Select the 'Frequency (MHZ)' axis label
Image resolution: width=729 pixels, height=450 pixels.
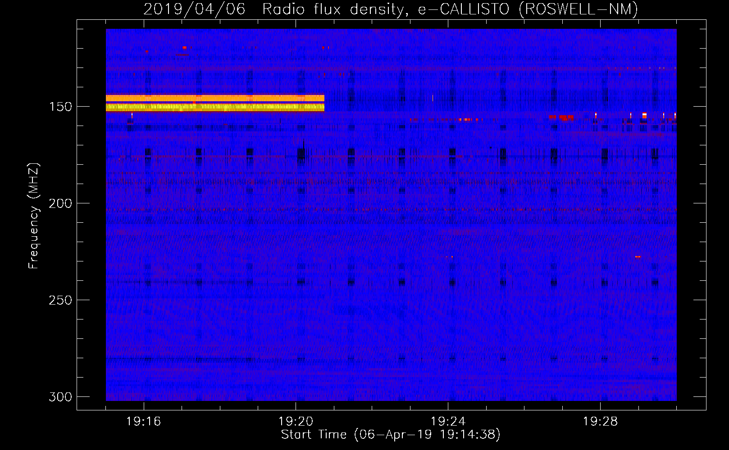coord(34,216)
